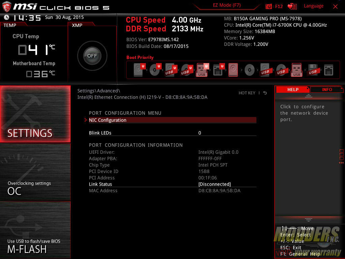Select the UEFI network boot device

click(x=219, y=70)
